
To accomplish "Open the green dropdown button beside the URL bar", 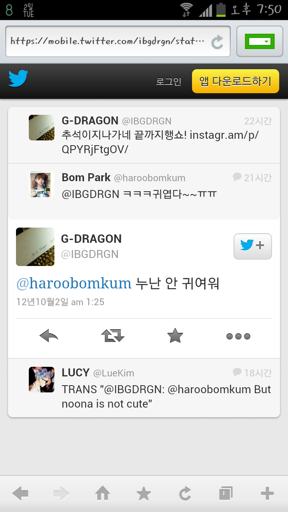I will tap(260, 42).
